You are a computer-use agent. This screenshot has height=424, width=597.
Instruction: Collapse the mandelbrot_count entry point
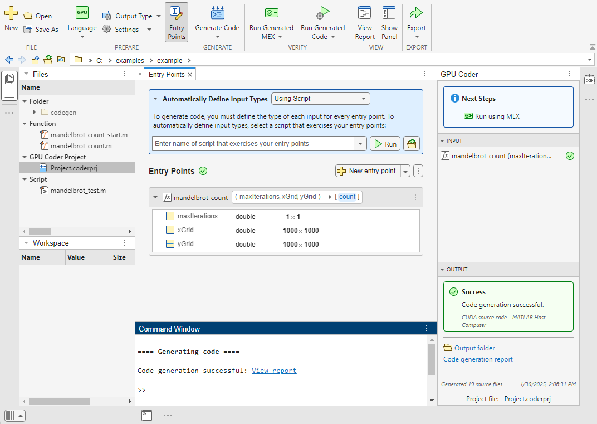pos(155,197)
